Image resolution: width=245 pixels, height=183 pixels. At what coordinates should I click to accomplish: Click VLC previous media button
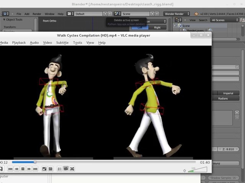coord(10,169)
